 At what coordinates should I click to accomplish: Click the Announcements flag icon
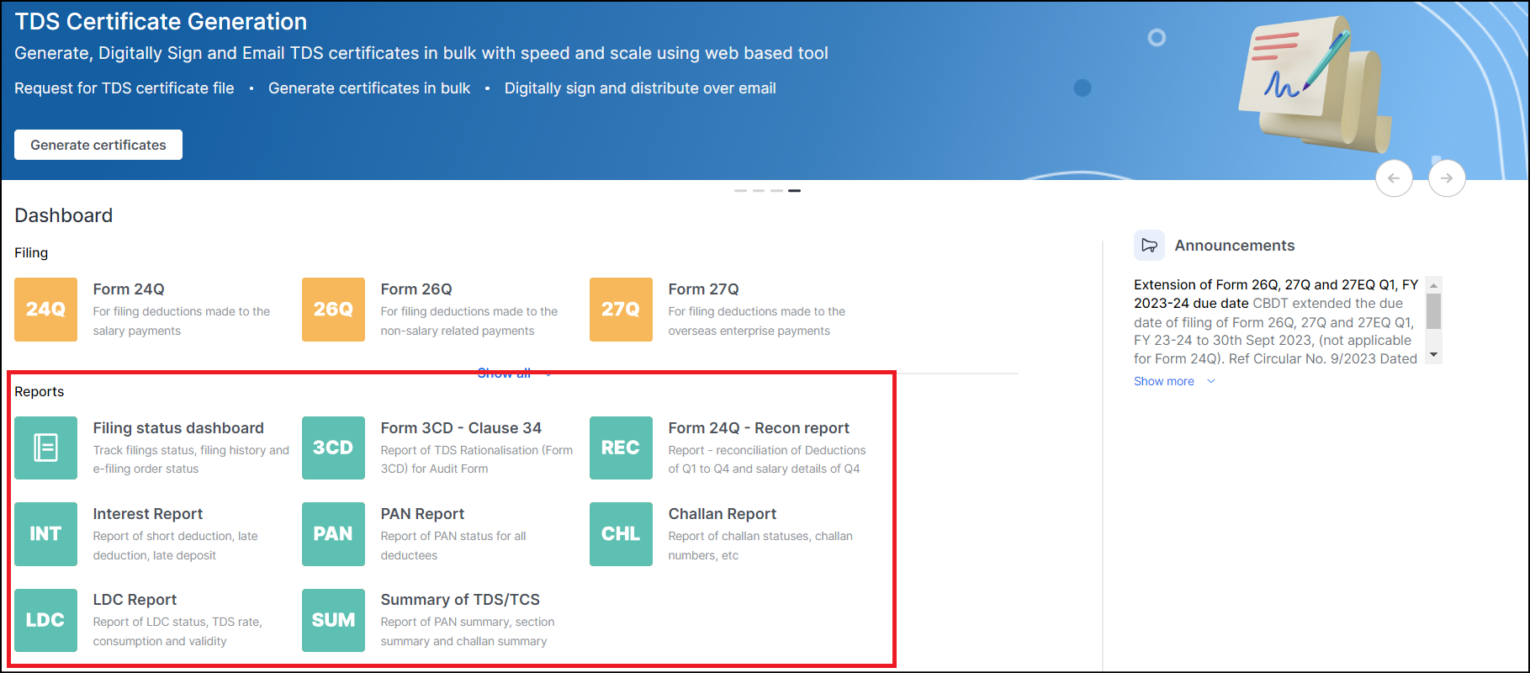[x=1149, y=246]
